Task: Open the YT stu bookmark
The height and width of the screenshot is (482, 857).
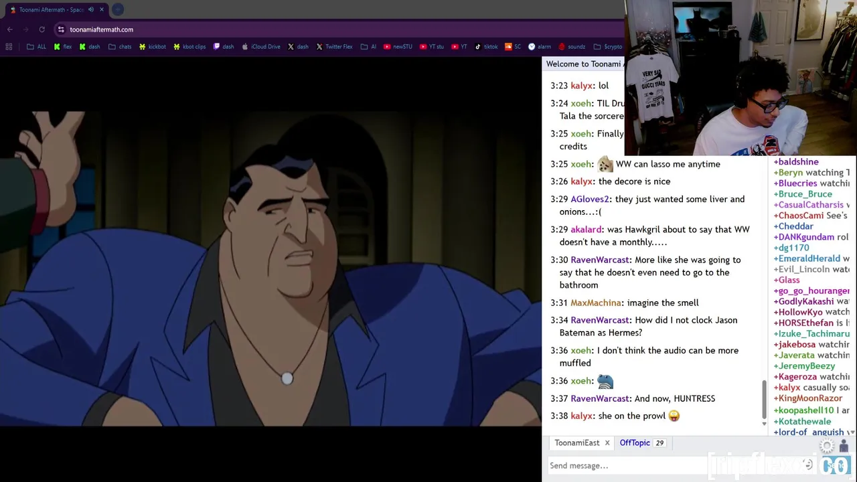Action: pos(432,47)
